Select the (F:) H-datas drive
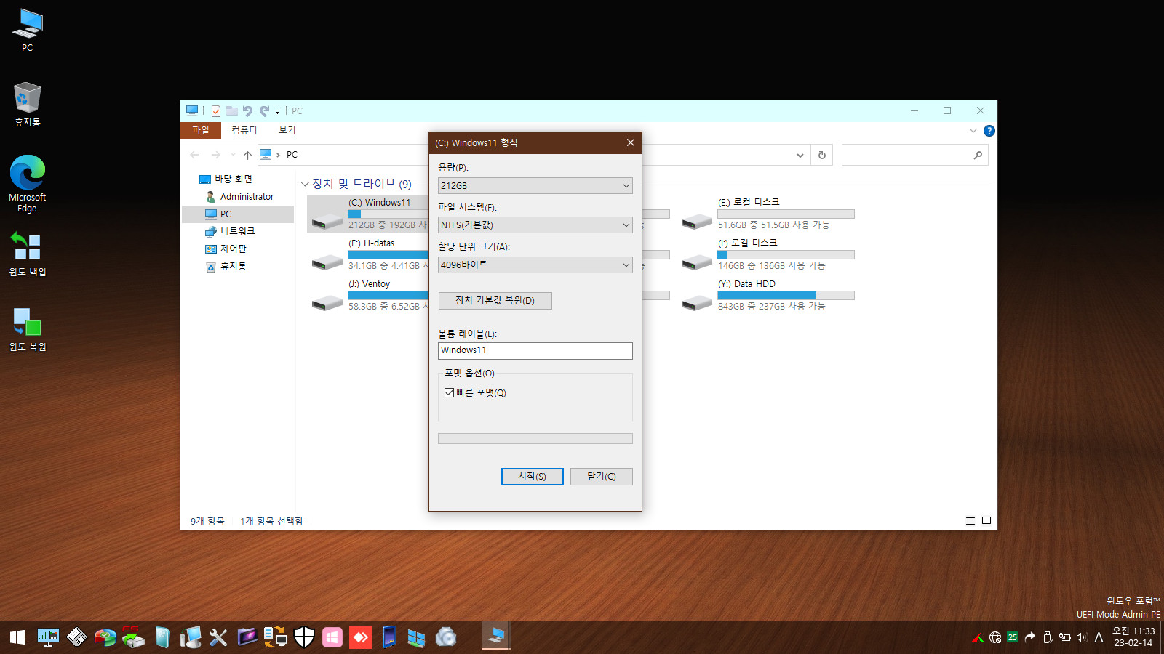The width and height of the screenshot is (1164, 654). point(369,255)
